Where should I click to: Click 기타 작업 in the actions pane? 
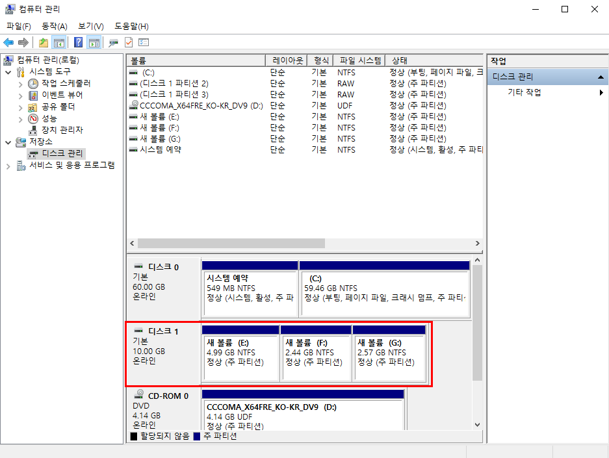coord(525,92)
